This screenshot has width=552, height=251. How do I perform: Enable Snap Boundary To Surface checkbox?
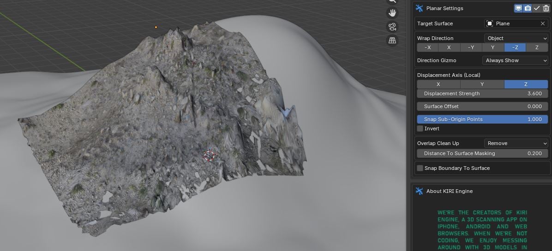click(x=420, y=168)
